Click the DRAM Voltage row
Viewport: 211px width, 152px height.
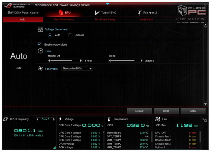pyautogui.click(x=79, y=144)
